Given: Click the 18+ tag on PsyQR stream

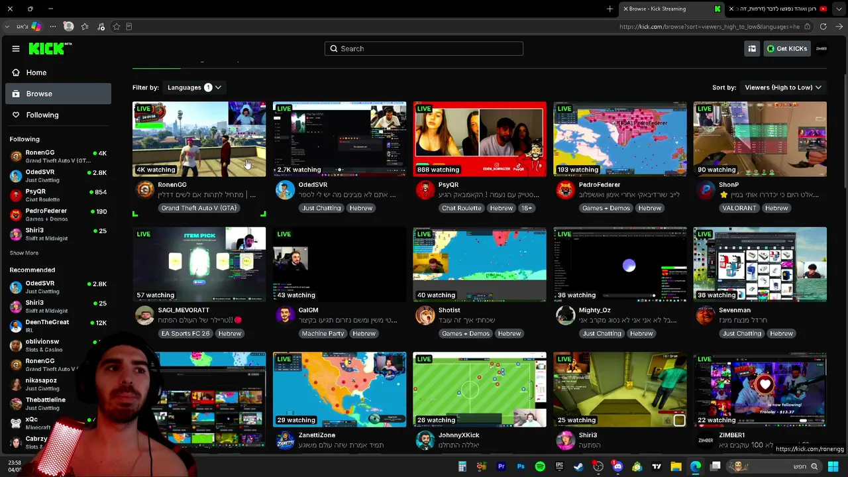Looking at the screenshot, I should click(526, 208).
